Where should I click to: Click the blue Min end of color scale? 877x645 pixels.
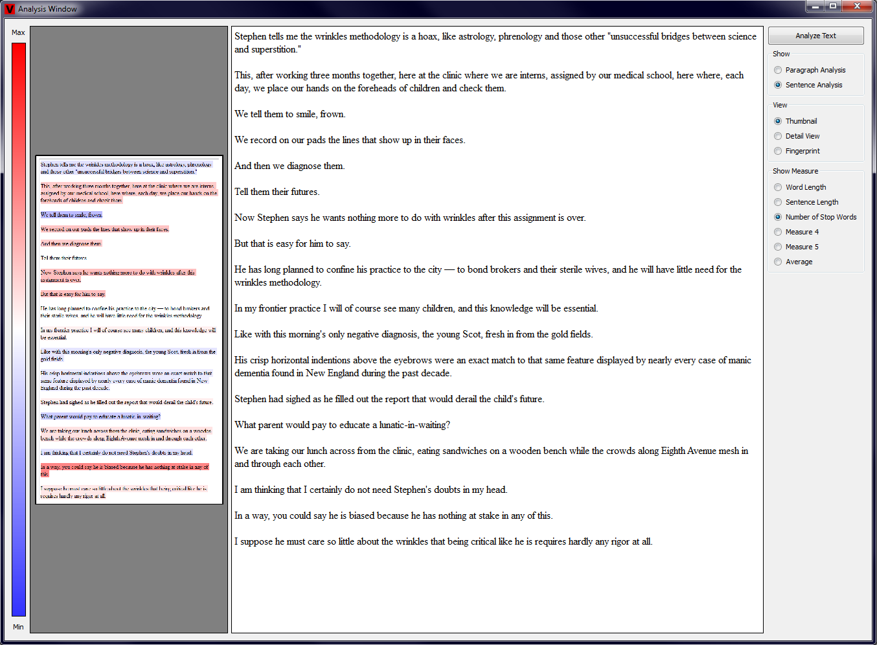click(19, 609)
